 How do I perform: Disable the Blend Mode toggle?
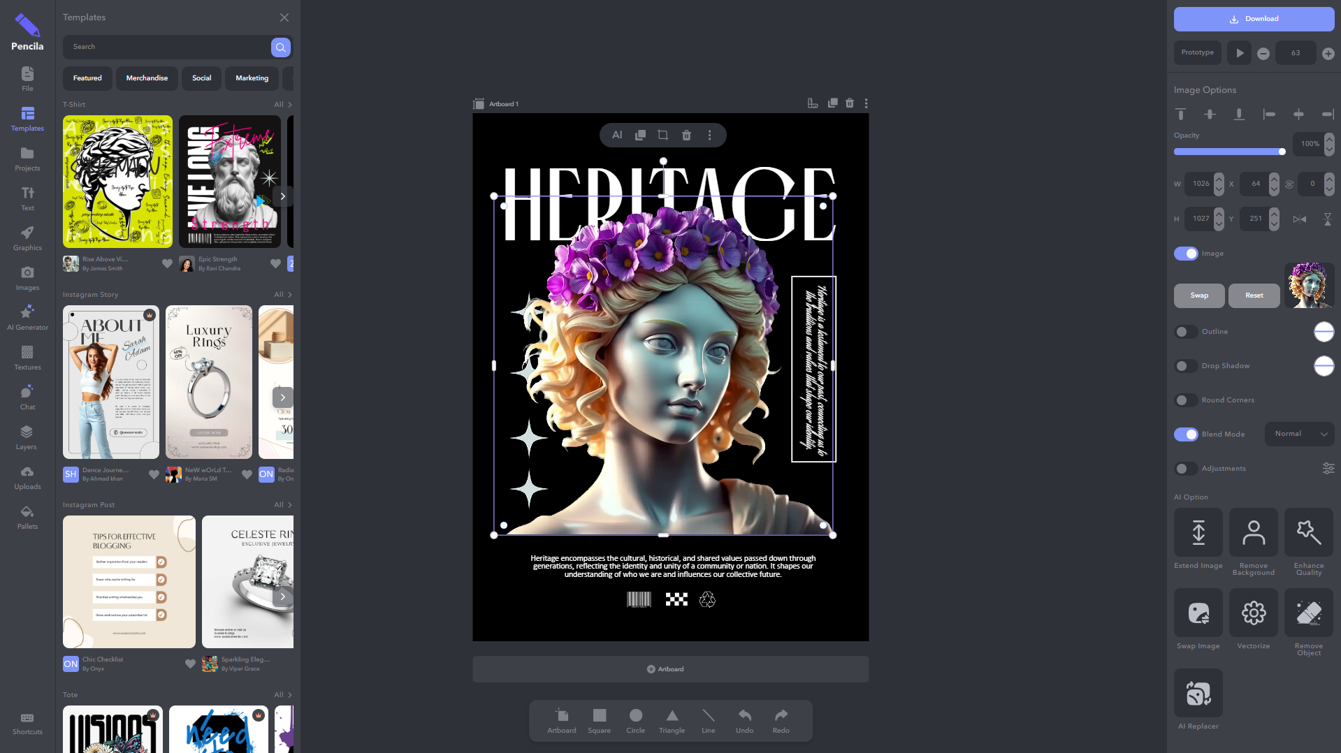(x=1185, y=434)
